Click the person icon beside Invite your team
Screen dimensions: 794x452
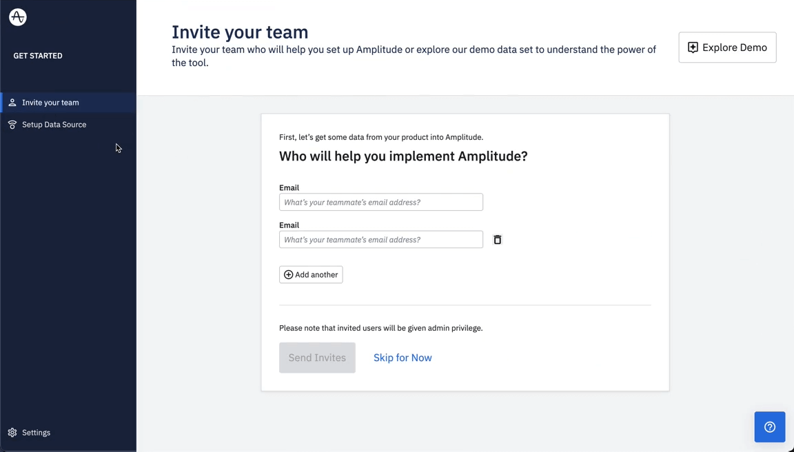pos(12,103)
